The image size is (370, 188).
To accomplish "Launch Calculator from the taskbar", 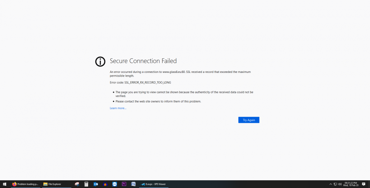I will tap(86, 184).
